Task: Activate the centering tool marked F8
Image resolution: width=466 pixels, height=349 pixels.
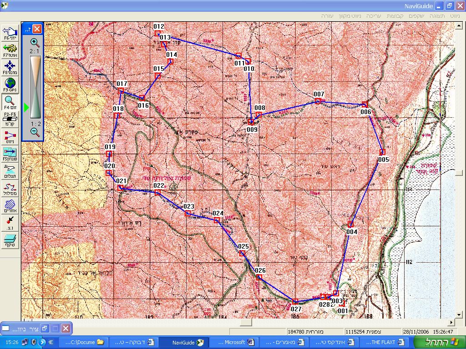Action: 10,67
